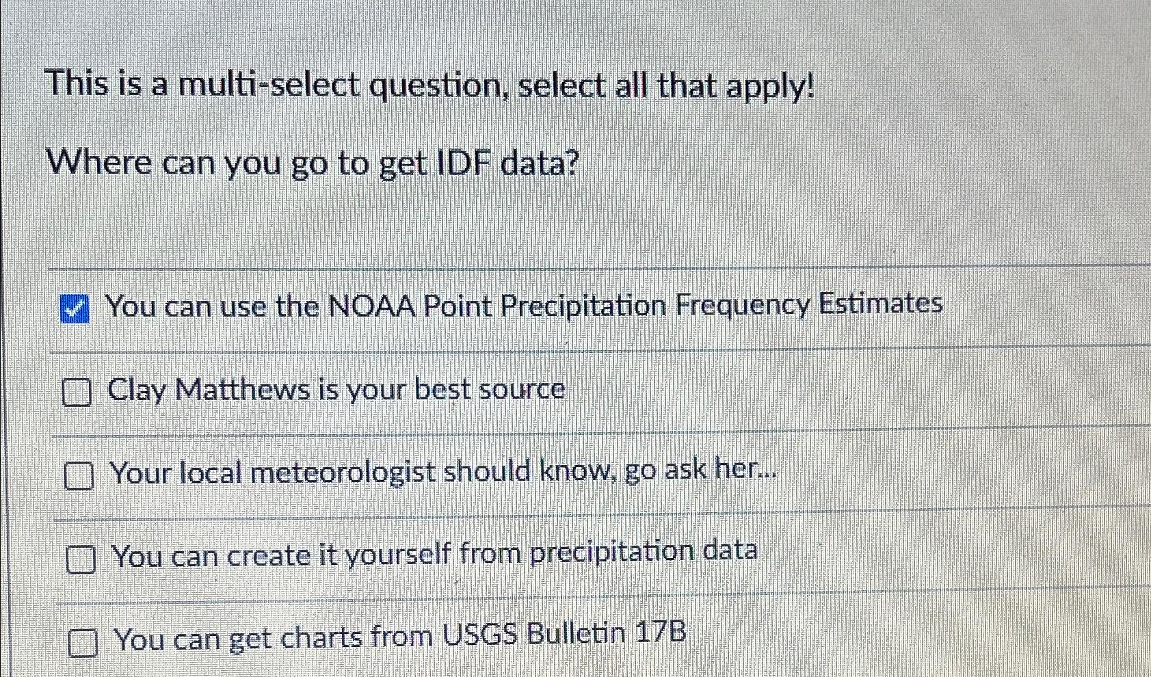The width and height of the screenshot is (1151, 677).
Task: Click the empty checkbox square on the last answer
Action: pos(83,641)
